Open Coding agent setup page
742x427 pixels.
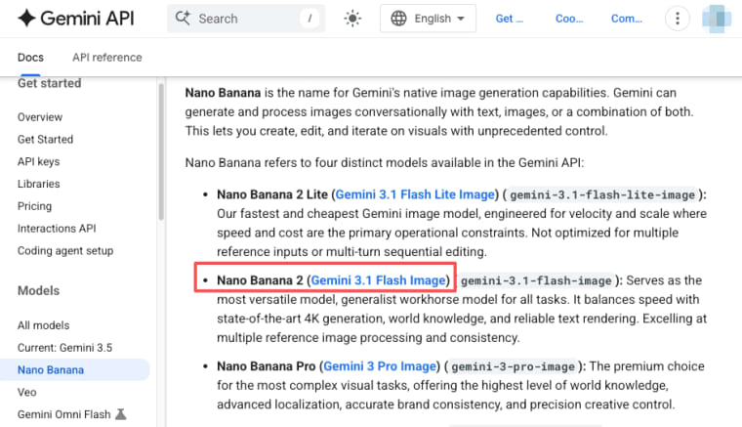tap(65, 250)
